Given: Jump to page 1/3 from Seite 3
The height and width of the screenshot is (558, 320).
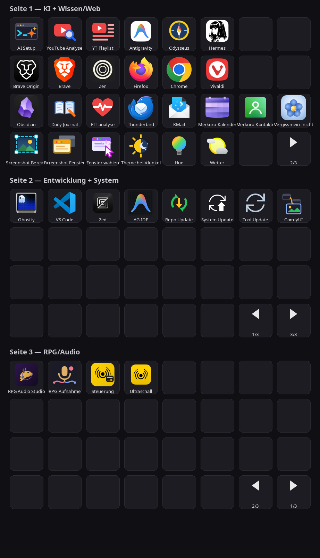Looking at the screenshot, I should click(294, 492).
